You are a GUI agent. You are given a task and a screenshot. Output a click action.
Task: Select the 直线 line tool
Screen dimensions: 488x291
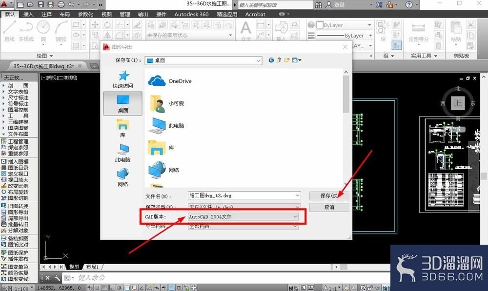pos(9,31)
